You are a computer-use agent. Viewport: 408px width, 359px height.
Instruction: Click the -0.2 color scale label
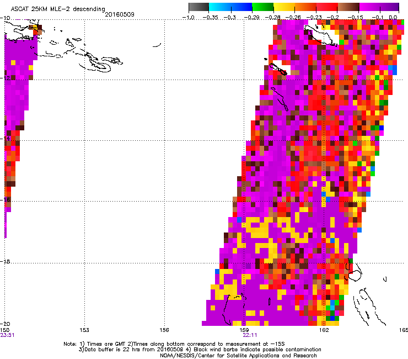tap(332, 18)
